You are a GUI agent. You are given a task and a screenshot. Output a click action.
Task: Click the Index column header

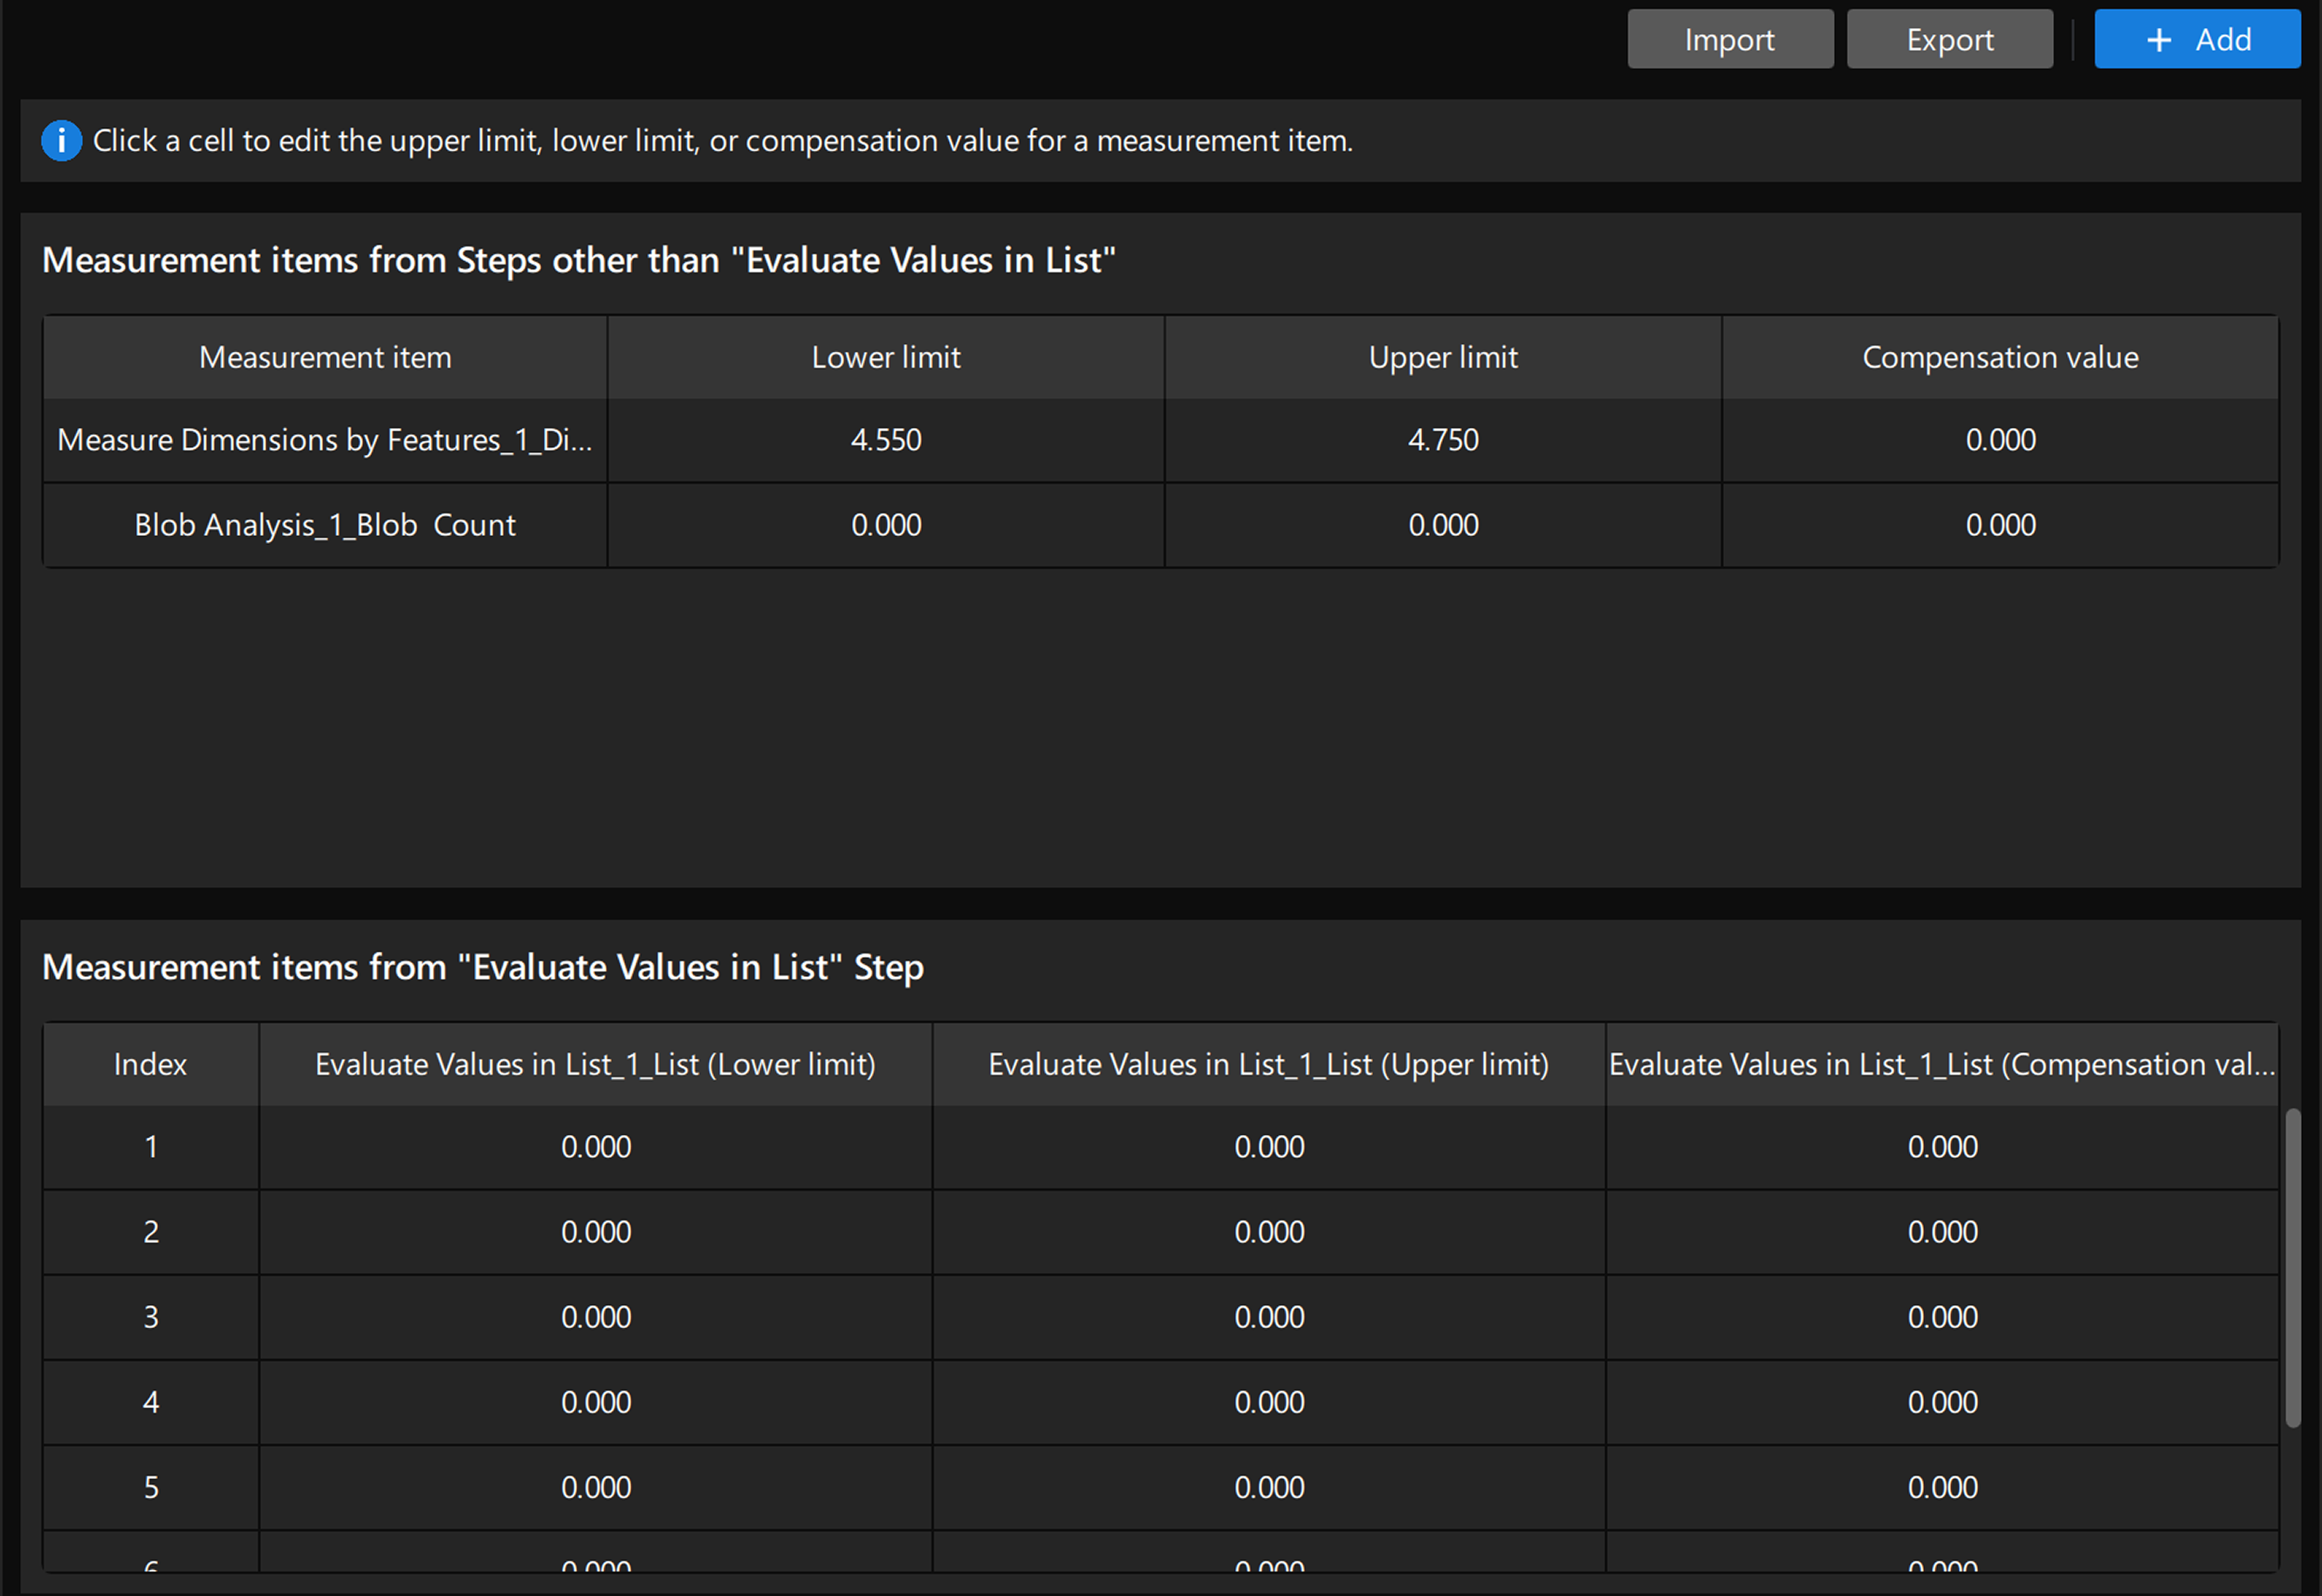[150, 1064]
